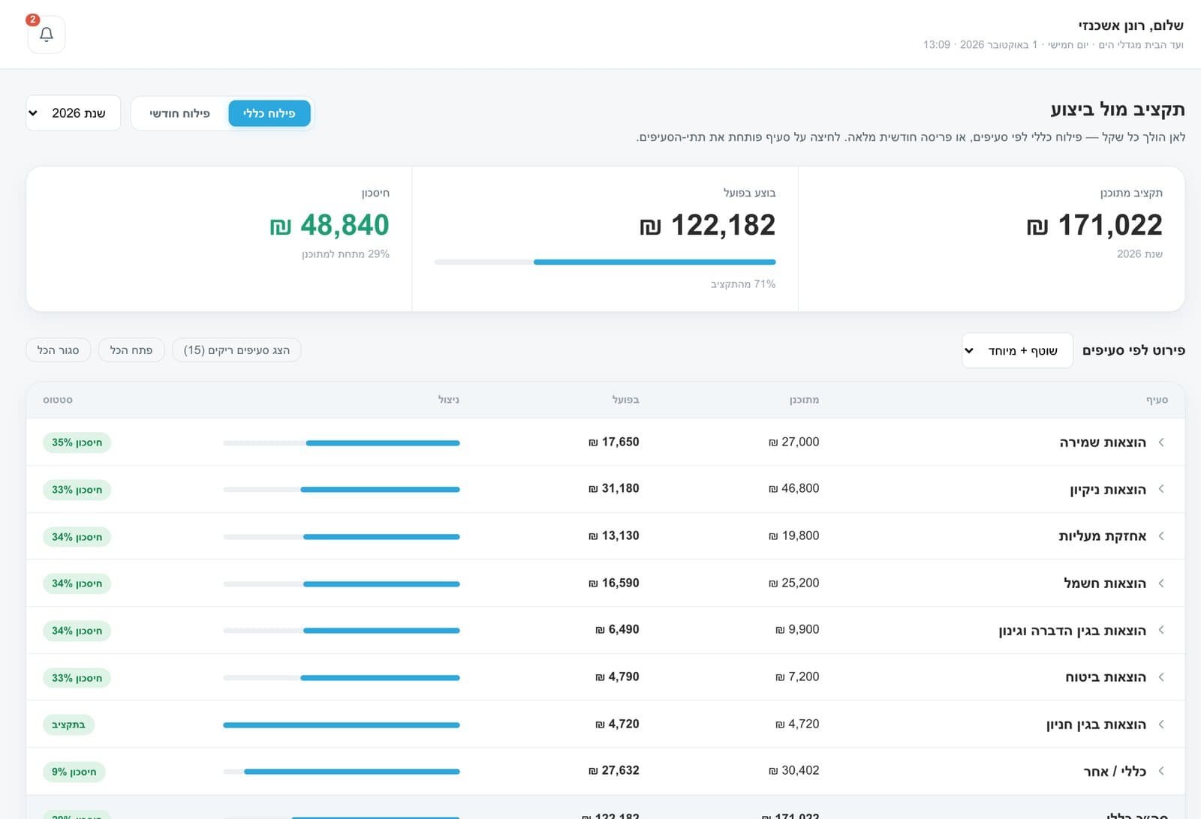This screenshot has height=819, width=1201.
Task: Expand the כללי / אחר row chevron
Action: [1161, 771]
